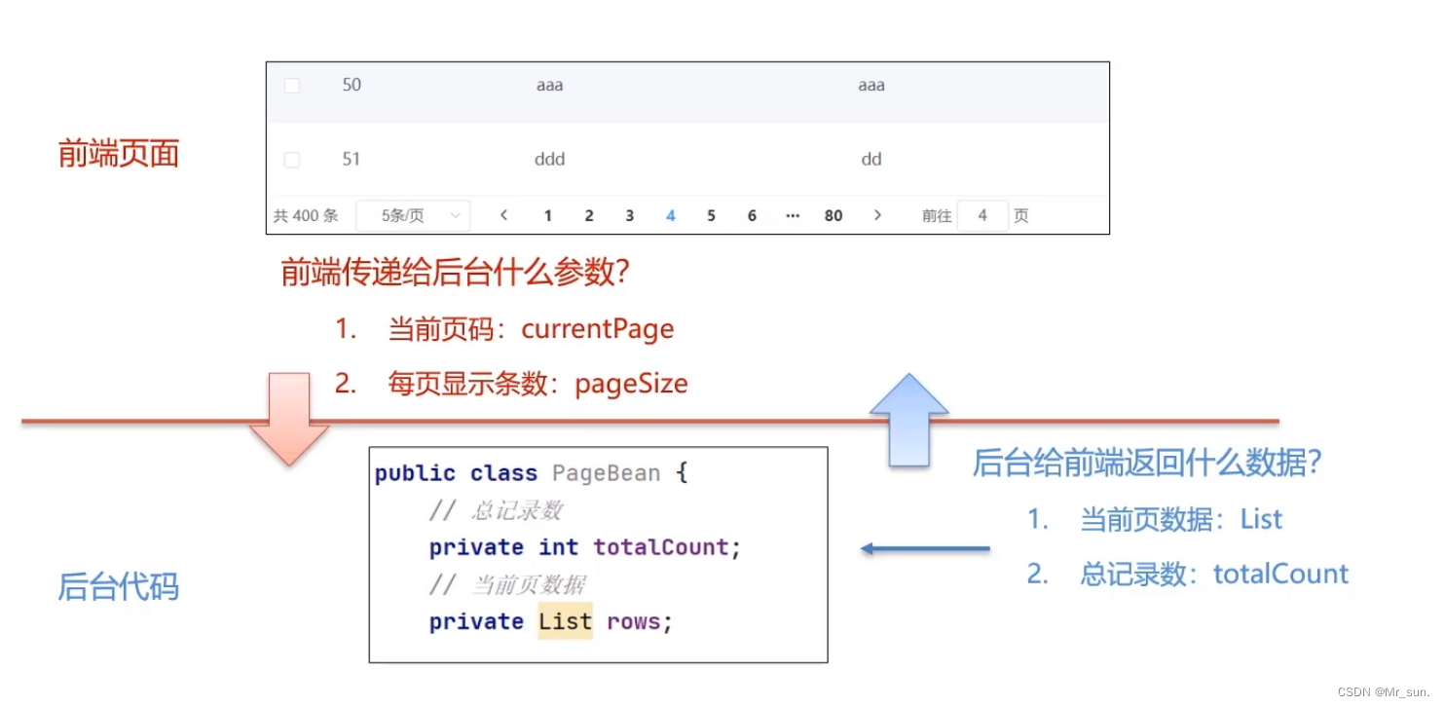Go to next page with right chevron
The width and height of the screenshot is (1444, 707).
click(877, 215)
